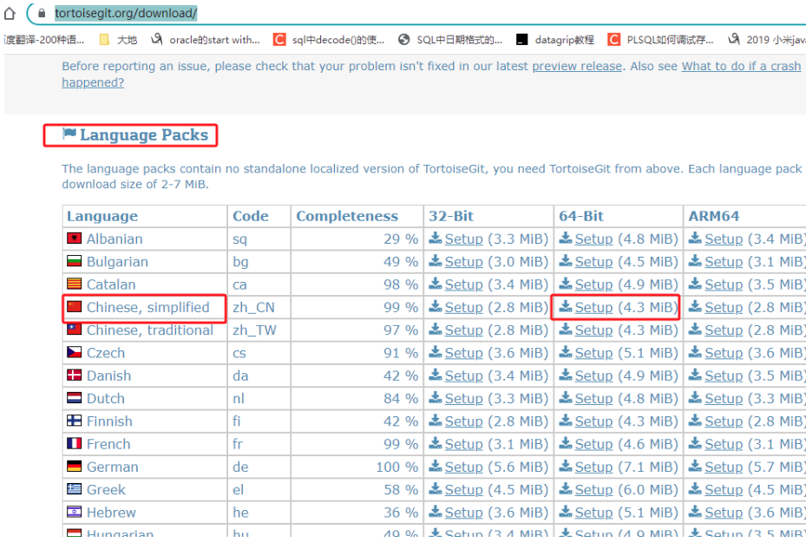Screen dimensions: 806x549
Task: Click the Bulgarian flag icon
Action: 75,261
